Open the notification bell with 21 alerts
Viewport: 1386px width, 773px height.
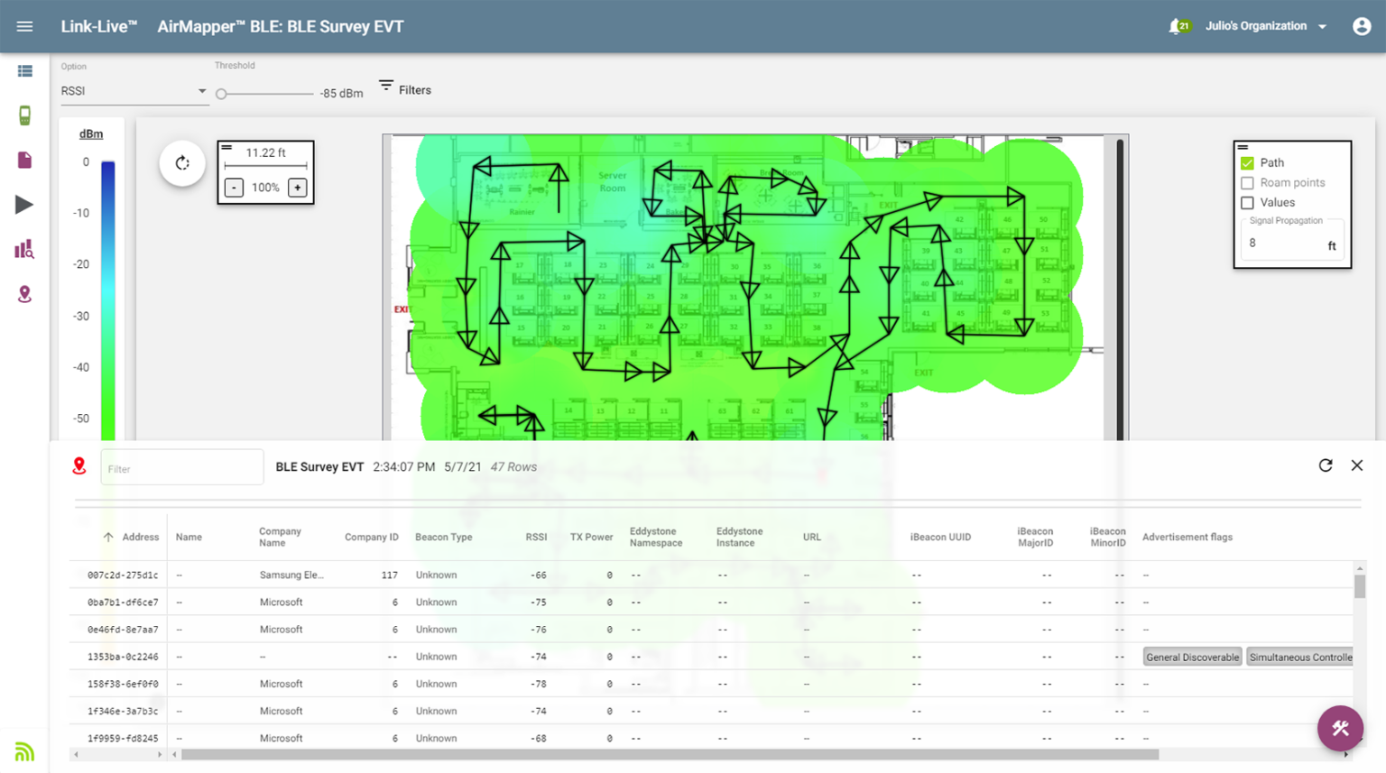point(1175,26)
